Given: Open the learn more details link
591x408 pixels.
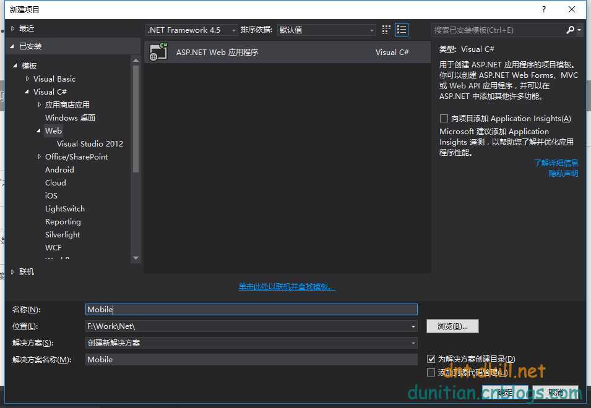Looking at the screenshot, I should point(556,163).
